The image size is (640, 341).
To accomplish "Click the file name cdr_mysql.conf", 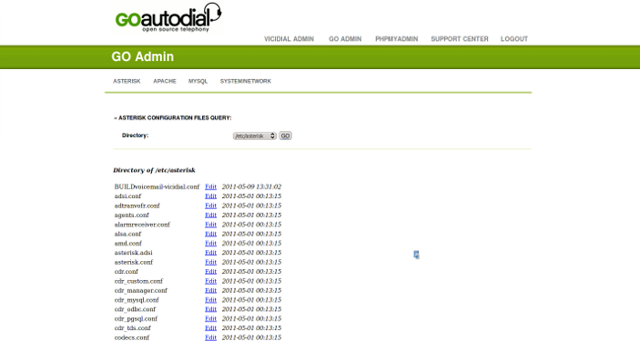I will 137,300.
